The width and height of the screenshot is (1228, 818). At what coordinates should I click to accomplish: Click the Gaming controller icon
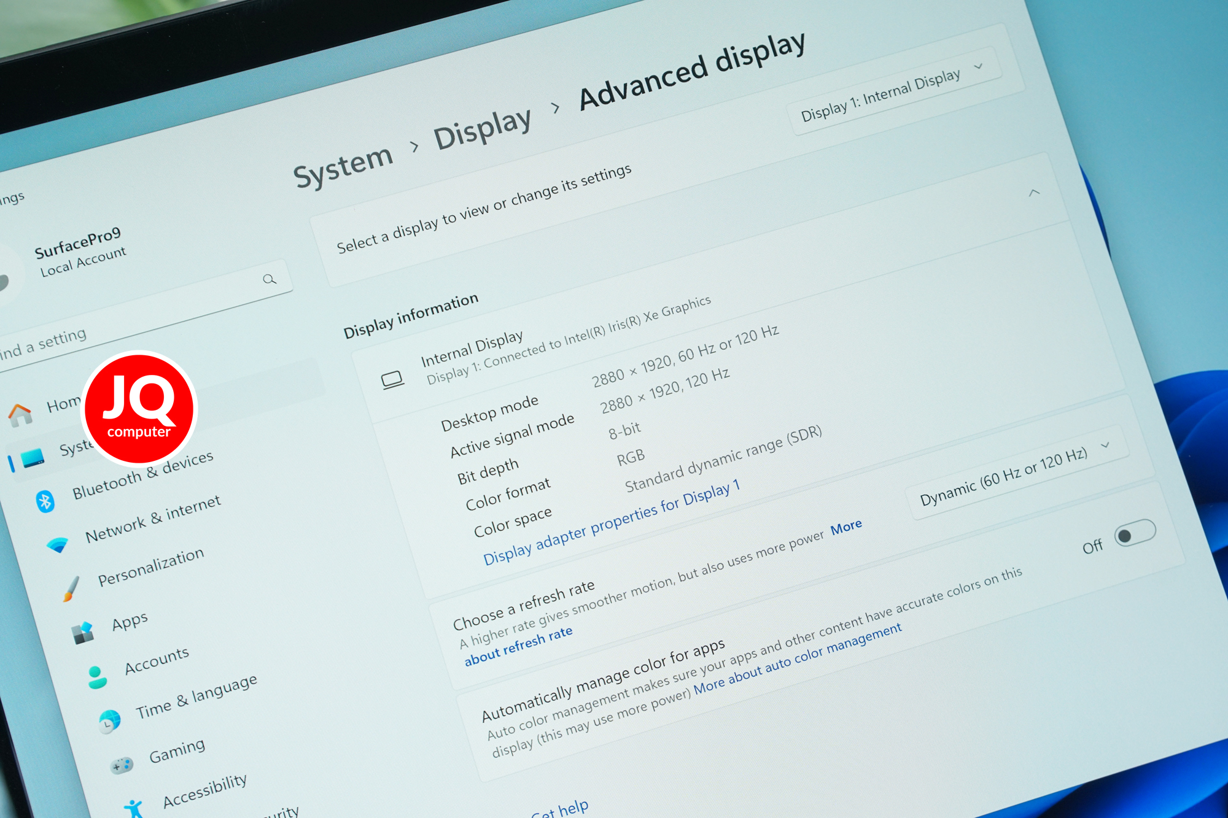(122, 765)
